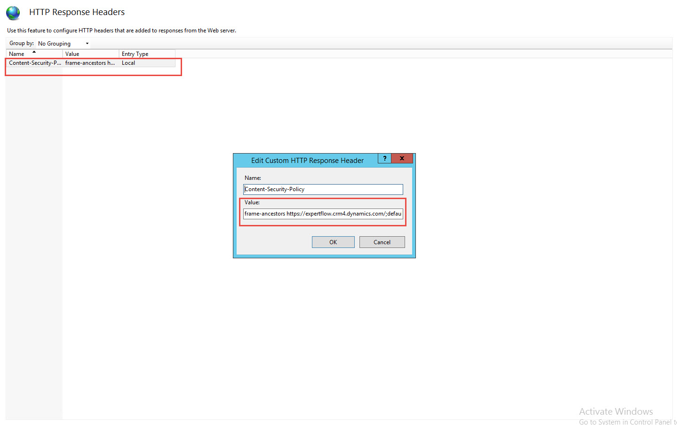Confirm changes with the OK button
This screenshot has height=425, width=677.
pos(333,242)
